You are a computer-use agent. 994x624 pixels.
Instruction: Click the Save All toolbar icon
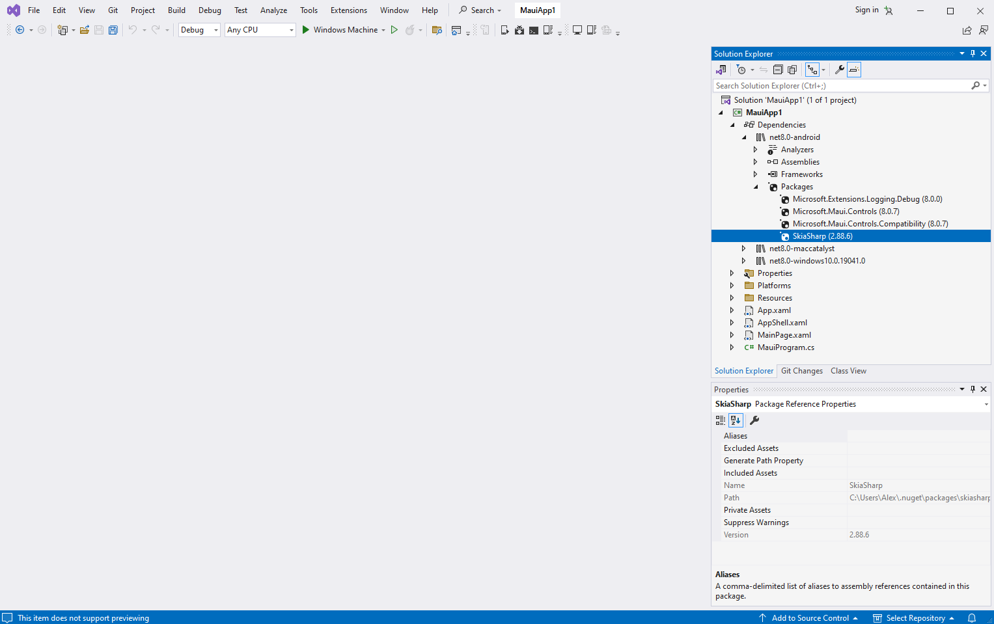(x=113, y=30)
